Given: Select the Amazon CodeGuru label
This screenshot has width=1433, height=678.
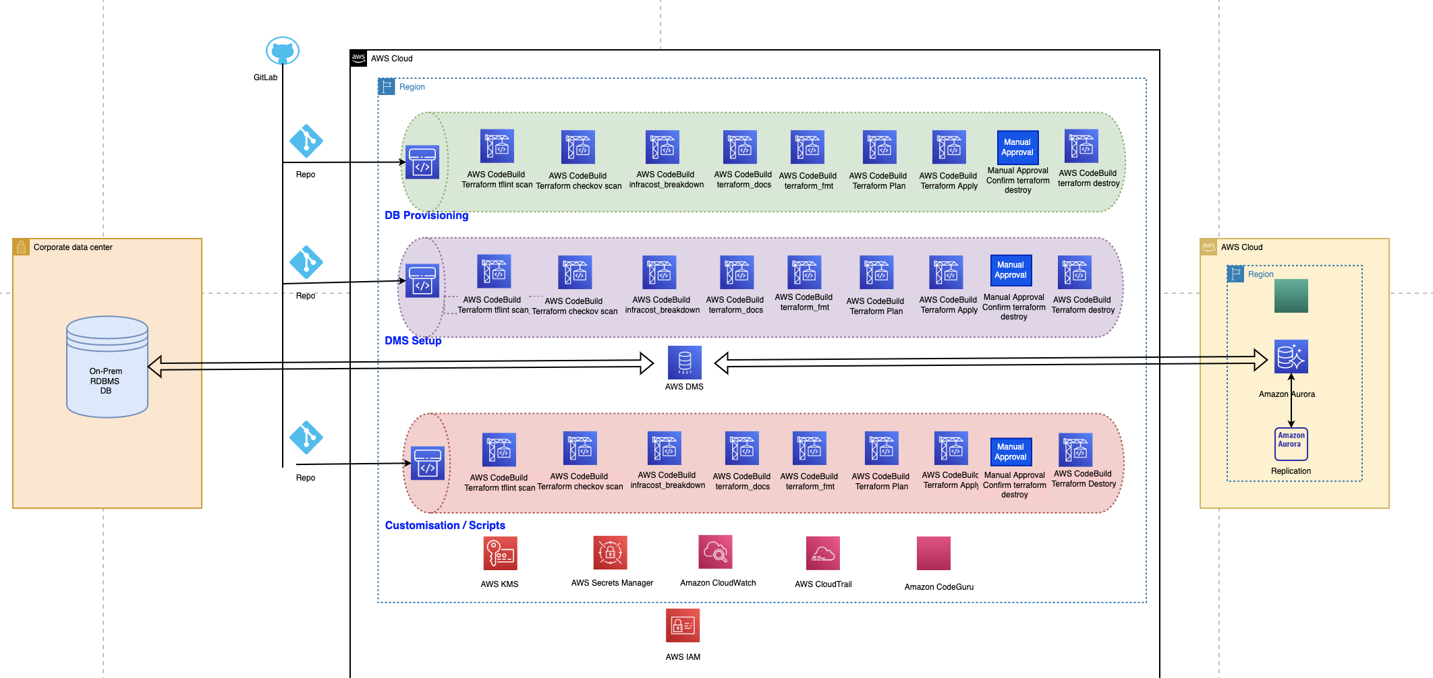Looking at the screenshot, I should click(939, 587).
